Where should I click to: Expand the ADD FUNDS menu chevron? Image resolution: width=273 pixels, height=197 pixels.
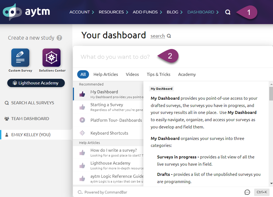tap(161, 12)
